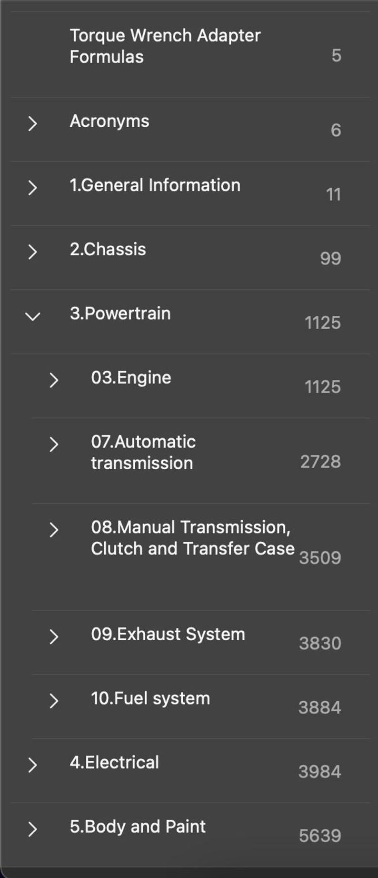Expand the 1.General Information chapter
Screen dimensions: 378x878
click(32, 187)
